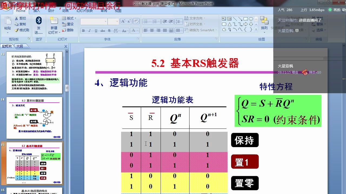The image size is (346, 194).
Task: Open the Slide Show (幻灯片放映) tab
Action: pos(85,11)
